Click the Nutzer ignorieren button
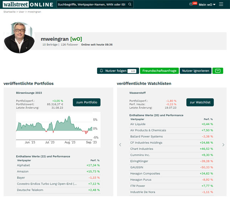230x198 pixels. tap(195, 71)
